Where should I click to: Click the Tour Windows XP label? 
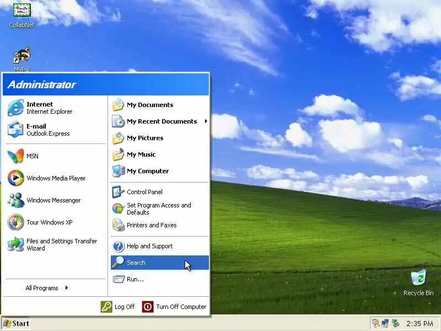point(49,222)
